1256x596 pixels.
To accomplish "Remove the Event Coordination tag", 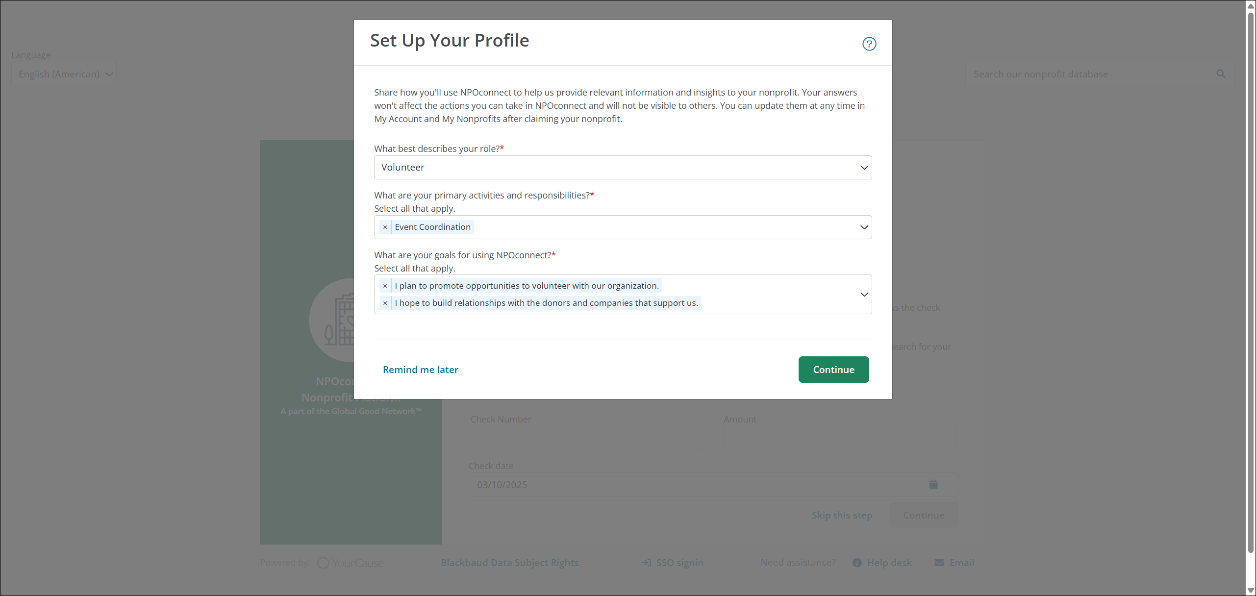I will tap(385, 227).
